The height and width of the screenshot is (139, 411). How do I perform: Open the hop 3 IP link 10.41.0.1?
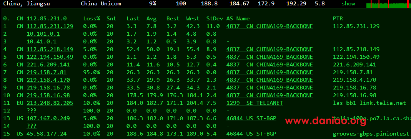[x=42, y=41]
